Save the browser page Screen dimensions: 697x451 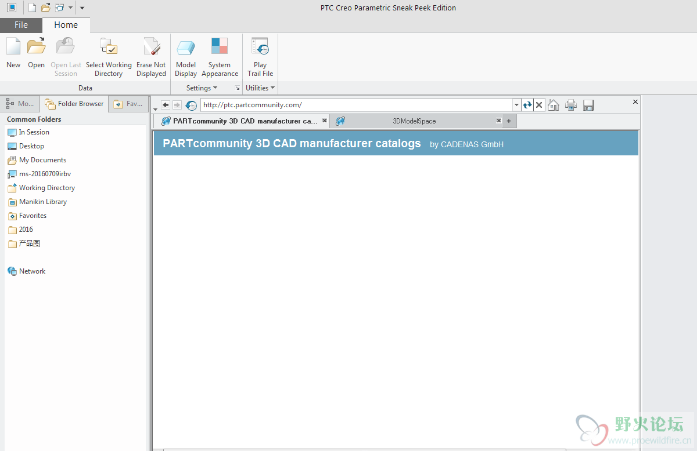(x=588, y=105)
